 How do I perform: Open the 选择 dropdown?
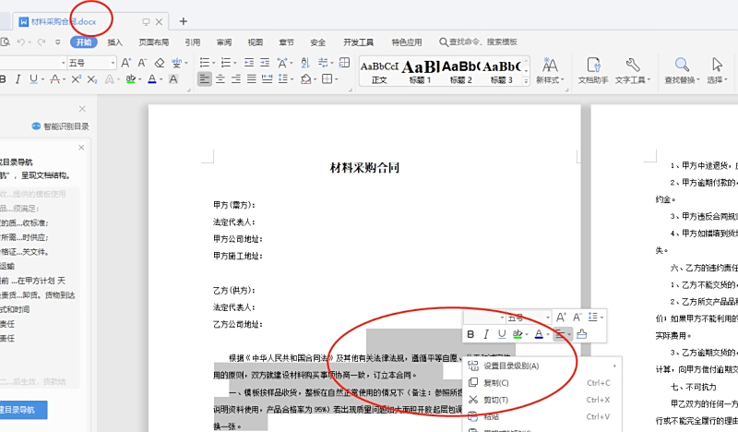(717, 71)
